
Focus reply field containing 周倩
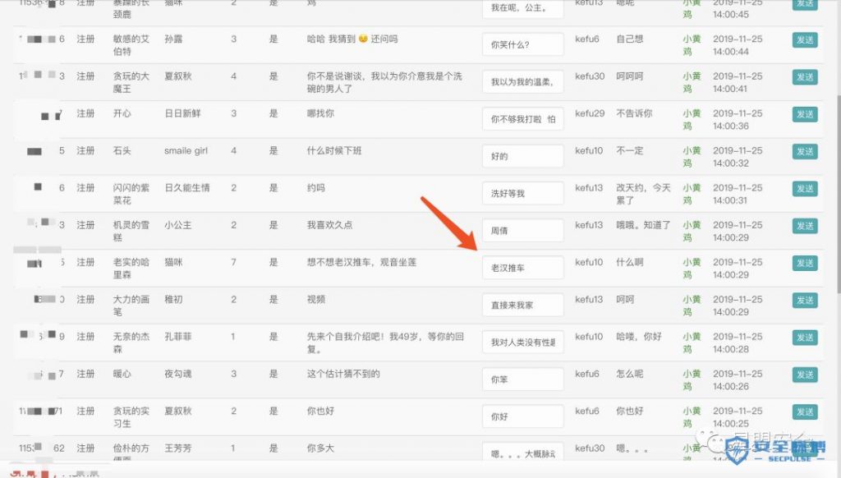pos(523,230)
